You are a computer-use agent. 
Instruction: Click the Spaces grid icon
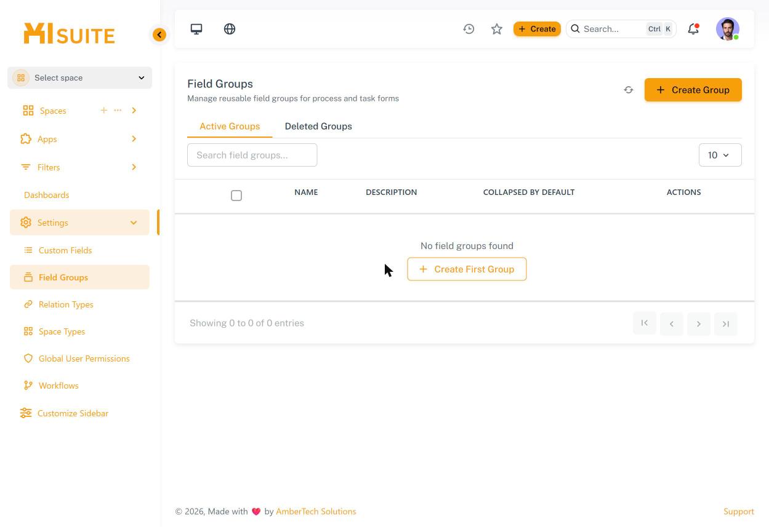[28, 111]
